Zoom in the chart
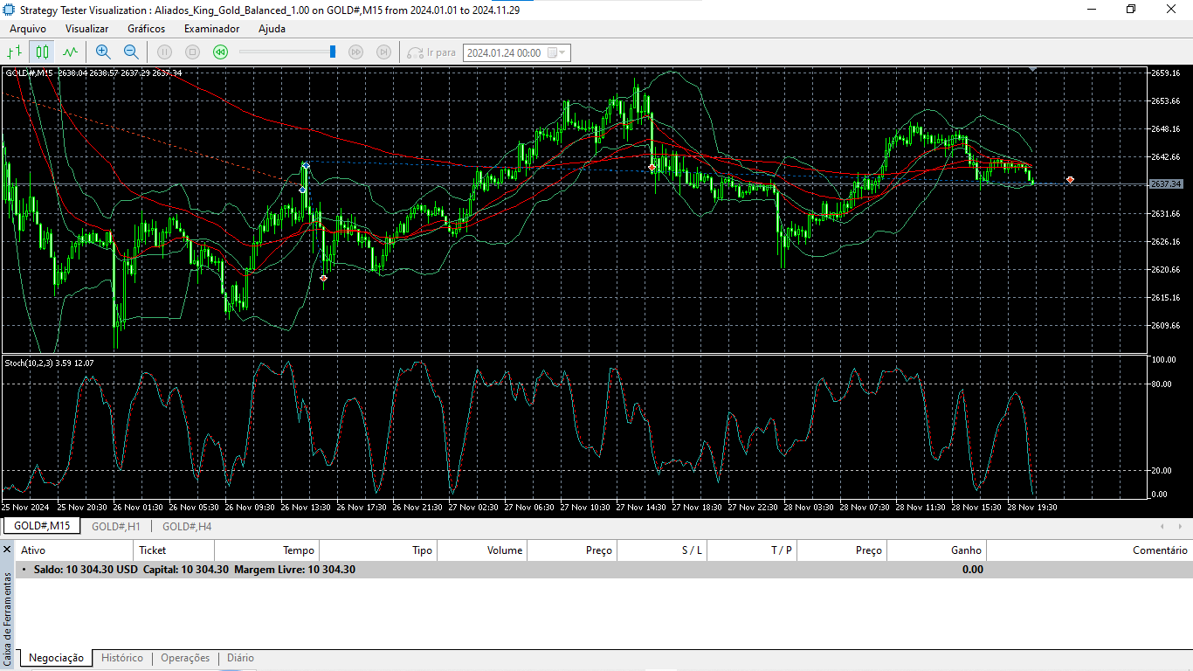The width and height of the screenshot is (1193, 671). [103, 52]
